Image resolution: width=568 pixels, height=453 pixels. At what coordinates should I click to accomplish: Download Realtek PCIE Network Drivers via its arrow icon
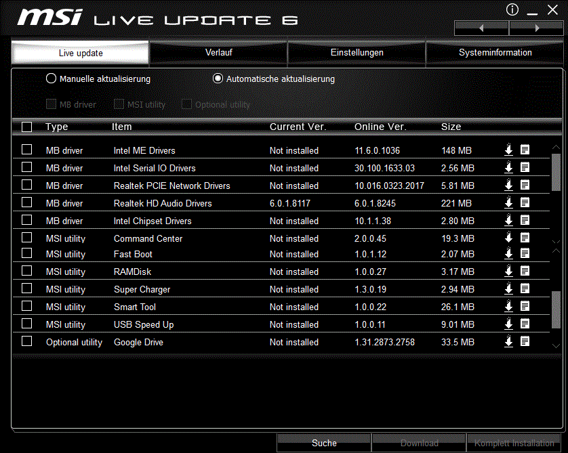(508, 185)
